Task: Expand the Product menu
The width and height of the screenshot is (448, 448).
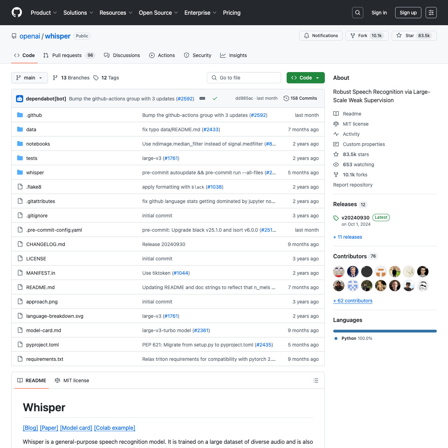Action: [x=44, y=13]
